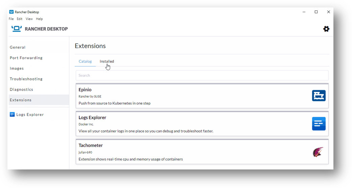Navigate to Images in the sidebar
This screenshot has width=352, height=188.
click(17, 68)
